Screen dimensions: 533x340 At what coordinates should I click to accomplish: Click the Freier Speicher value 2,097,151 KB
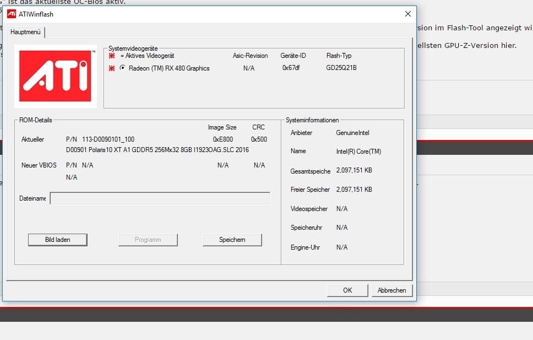pyautogui.click(x=354, y=189)
